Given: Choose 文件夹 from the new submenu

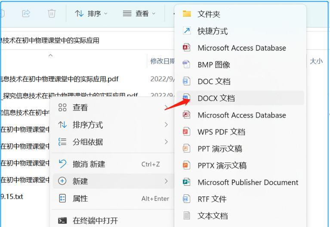Looking at the screenshot, I should (240, 14).
